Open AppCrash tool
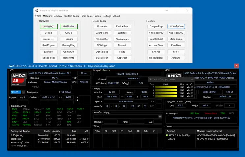 pos(122,58)
